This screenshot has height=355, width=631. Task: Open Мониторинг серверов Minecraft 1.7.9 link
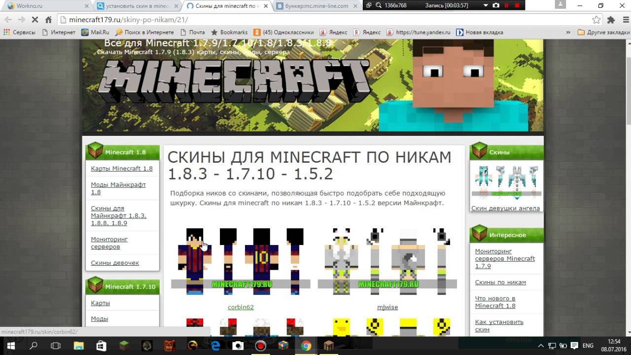(505, 258)
